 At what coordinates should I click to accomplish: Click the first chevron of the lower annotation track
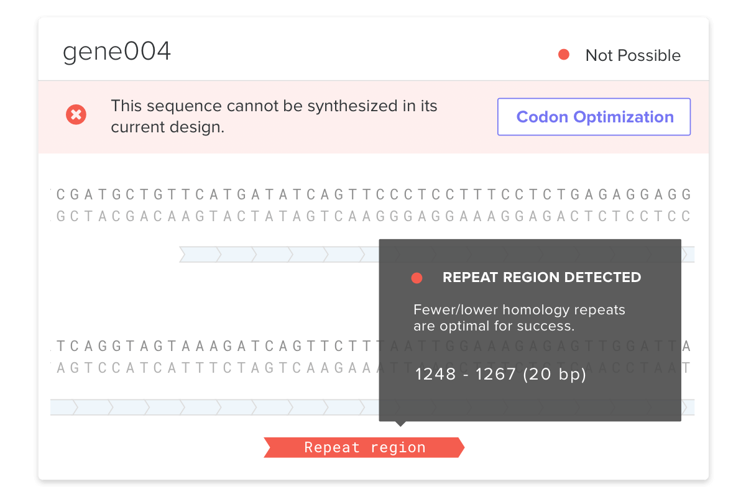pos(62,407)
